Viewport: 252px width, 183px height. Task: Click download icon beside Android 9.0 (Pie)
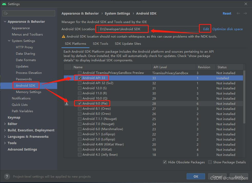click(67, 104)
